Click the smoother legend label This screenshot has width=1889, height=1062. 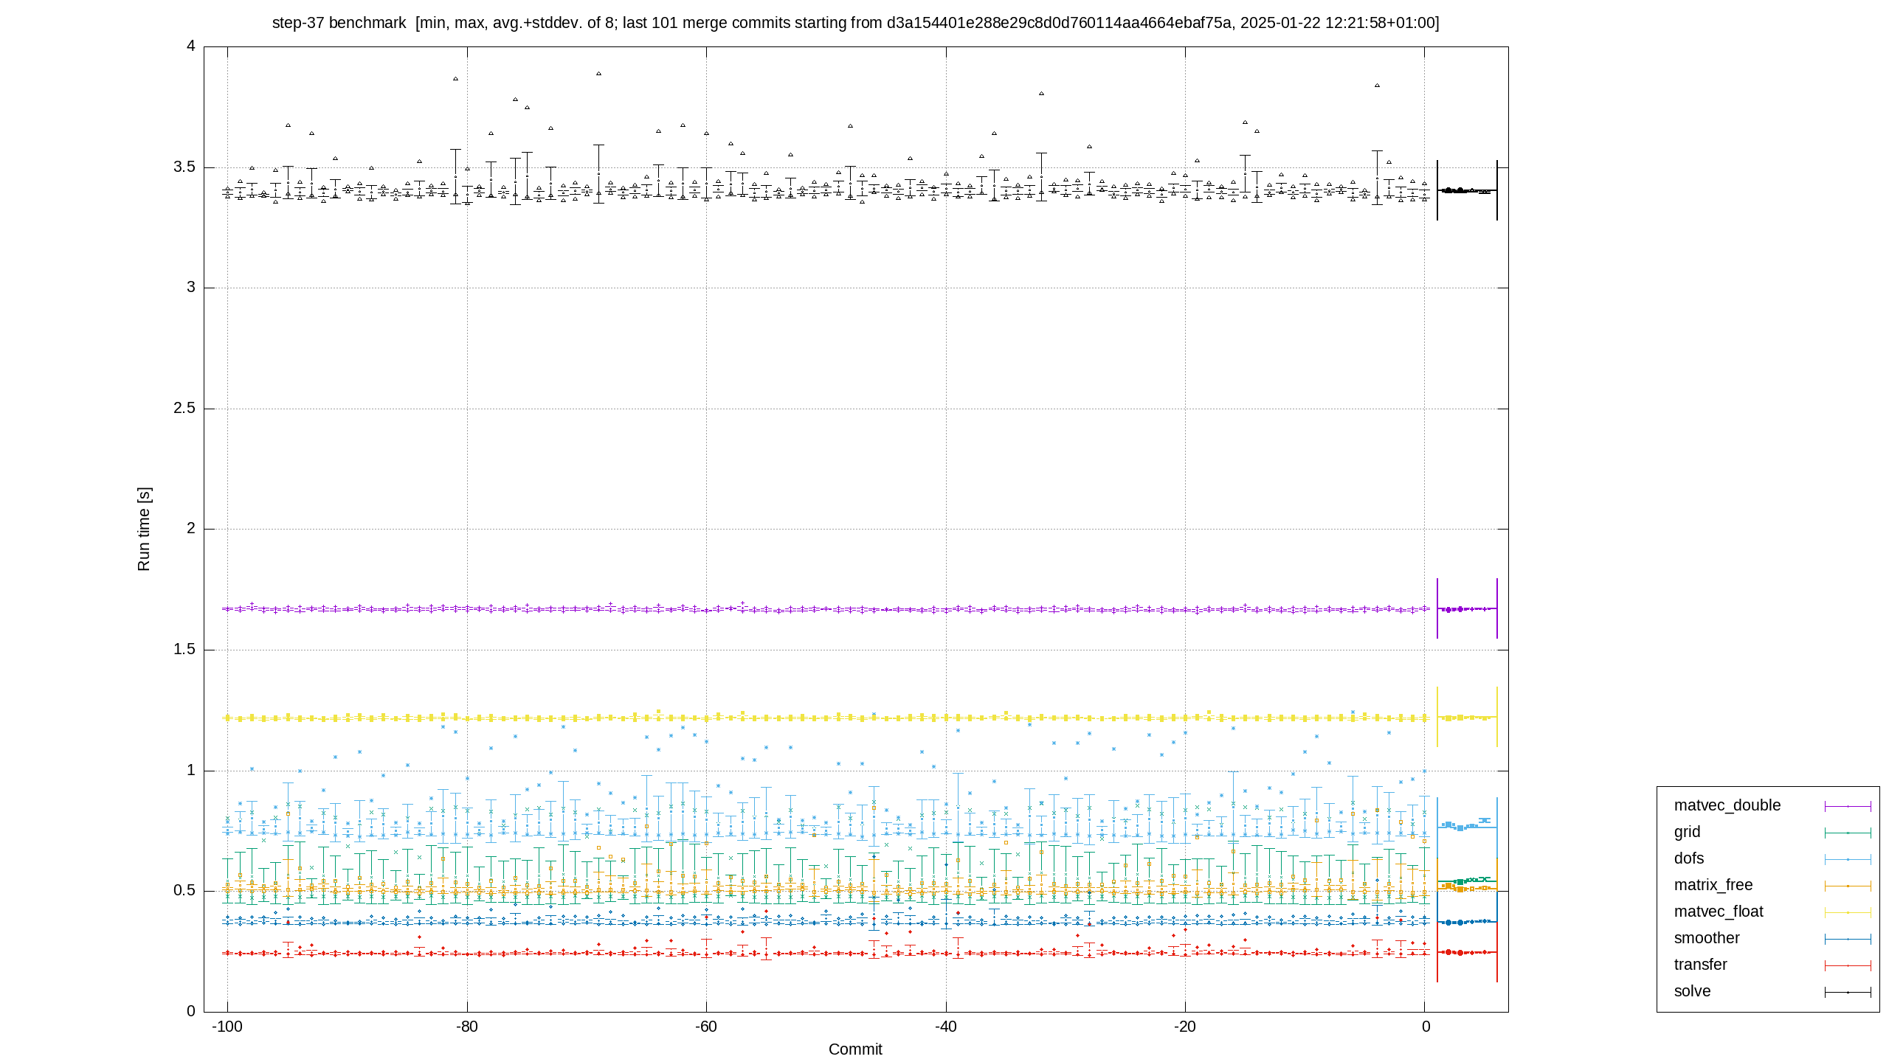click(1707, 938)
